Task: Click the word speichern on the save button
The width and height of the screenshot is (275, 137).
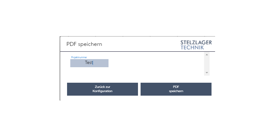Action: click(x=176, y=91)
